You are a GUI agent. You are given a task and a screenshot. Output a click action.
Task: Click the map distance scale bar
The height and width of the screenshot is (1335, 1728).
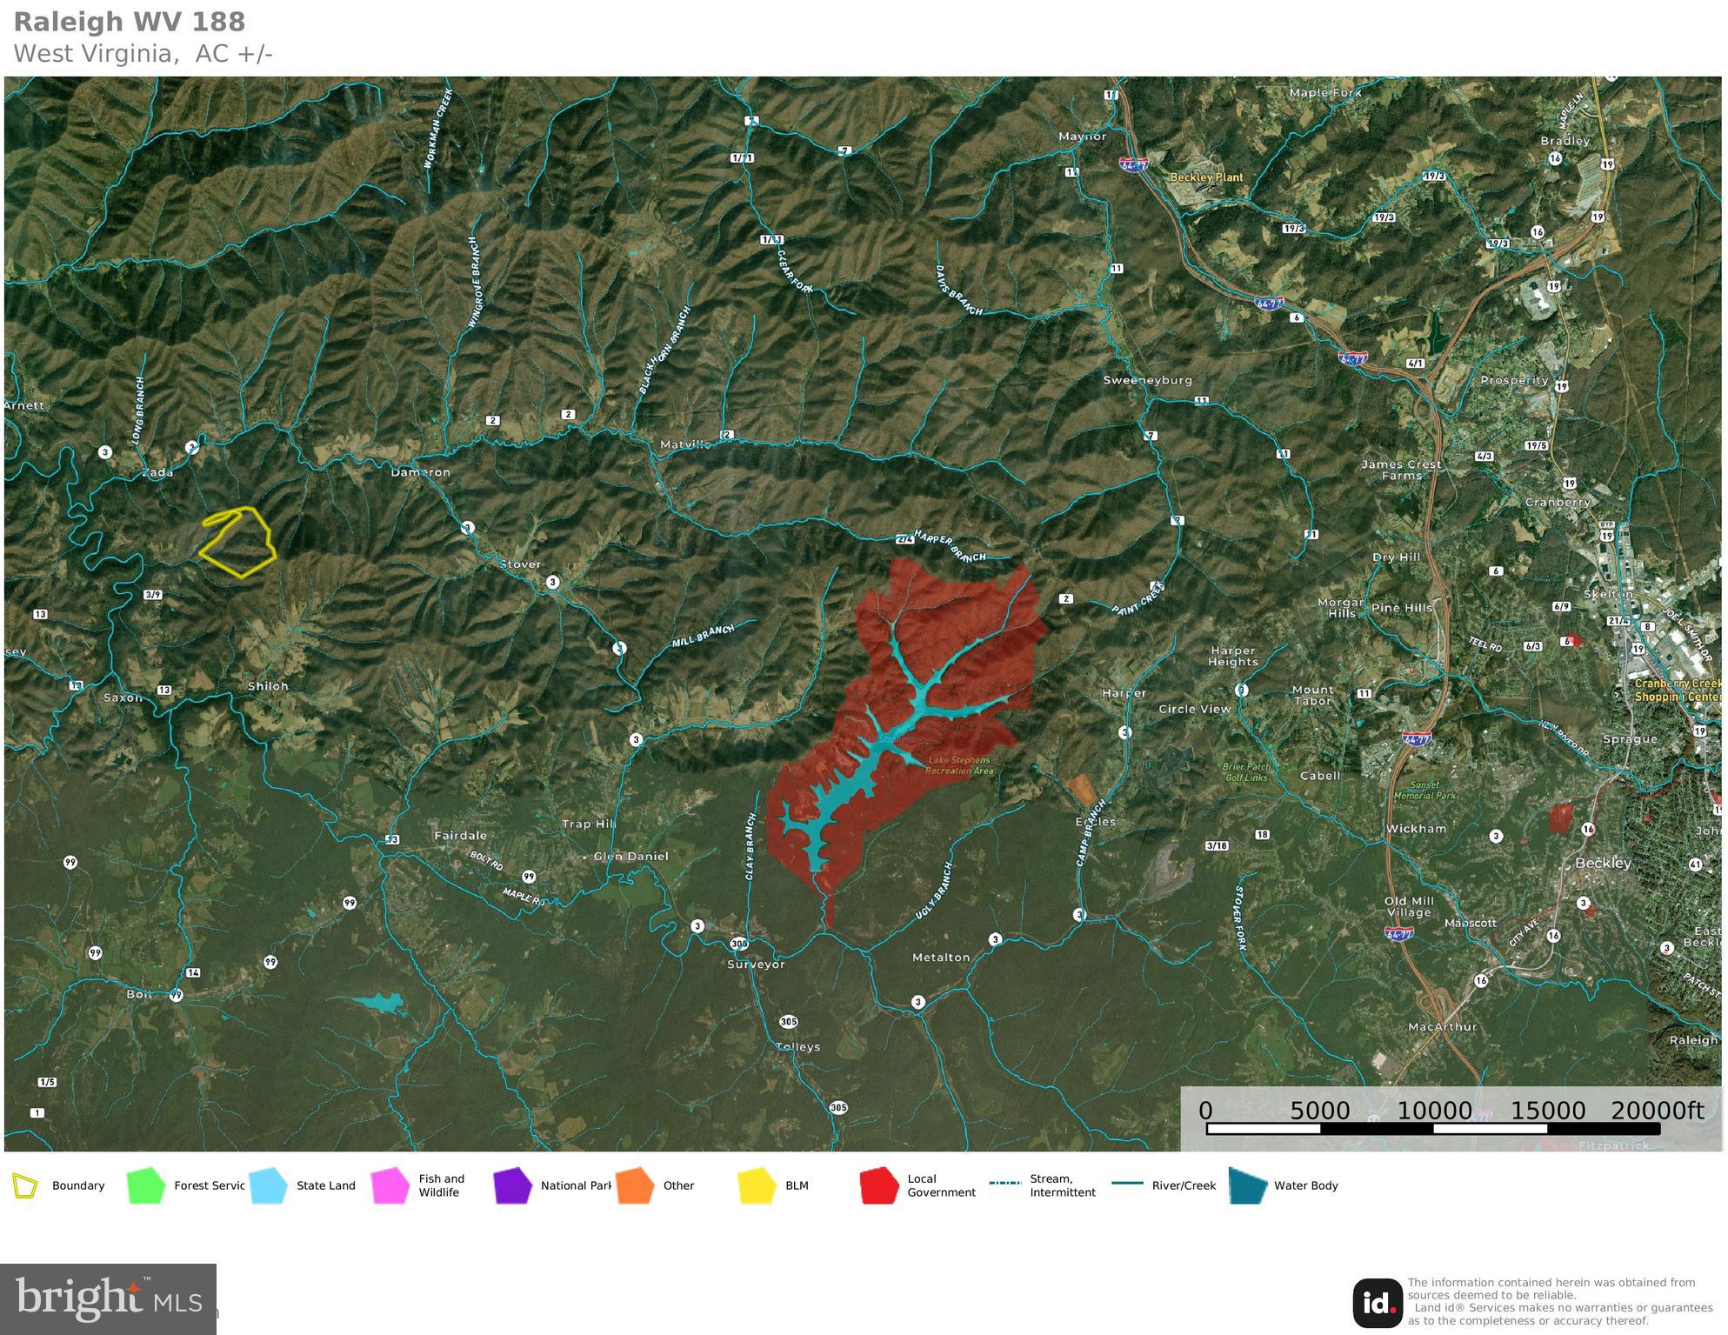1432,1129
